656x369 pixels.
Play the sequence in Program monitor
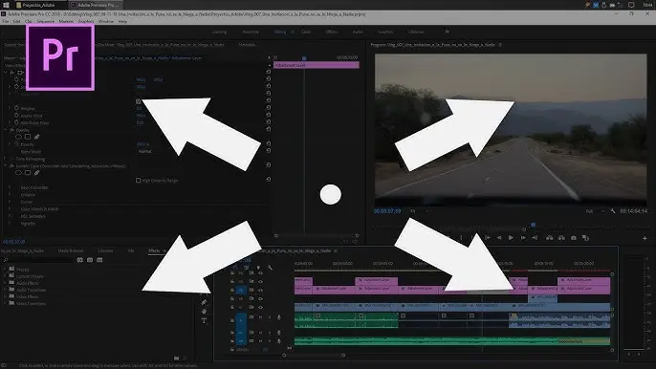pos(511,238)
